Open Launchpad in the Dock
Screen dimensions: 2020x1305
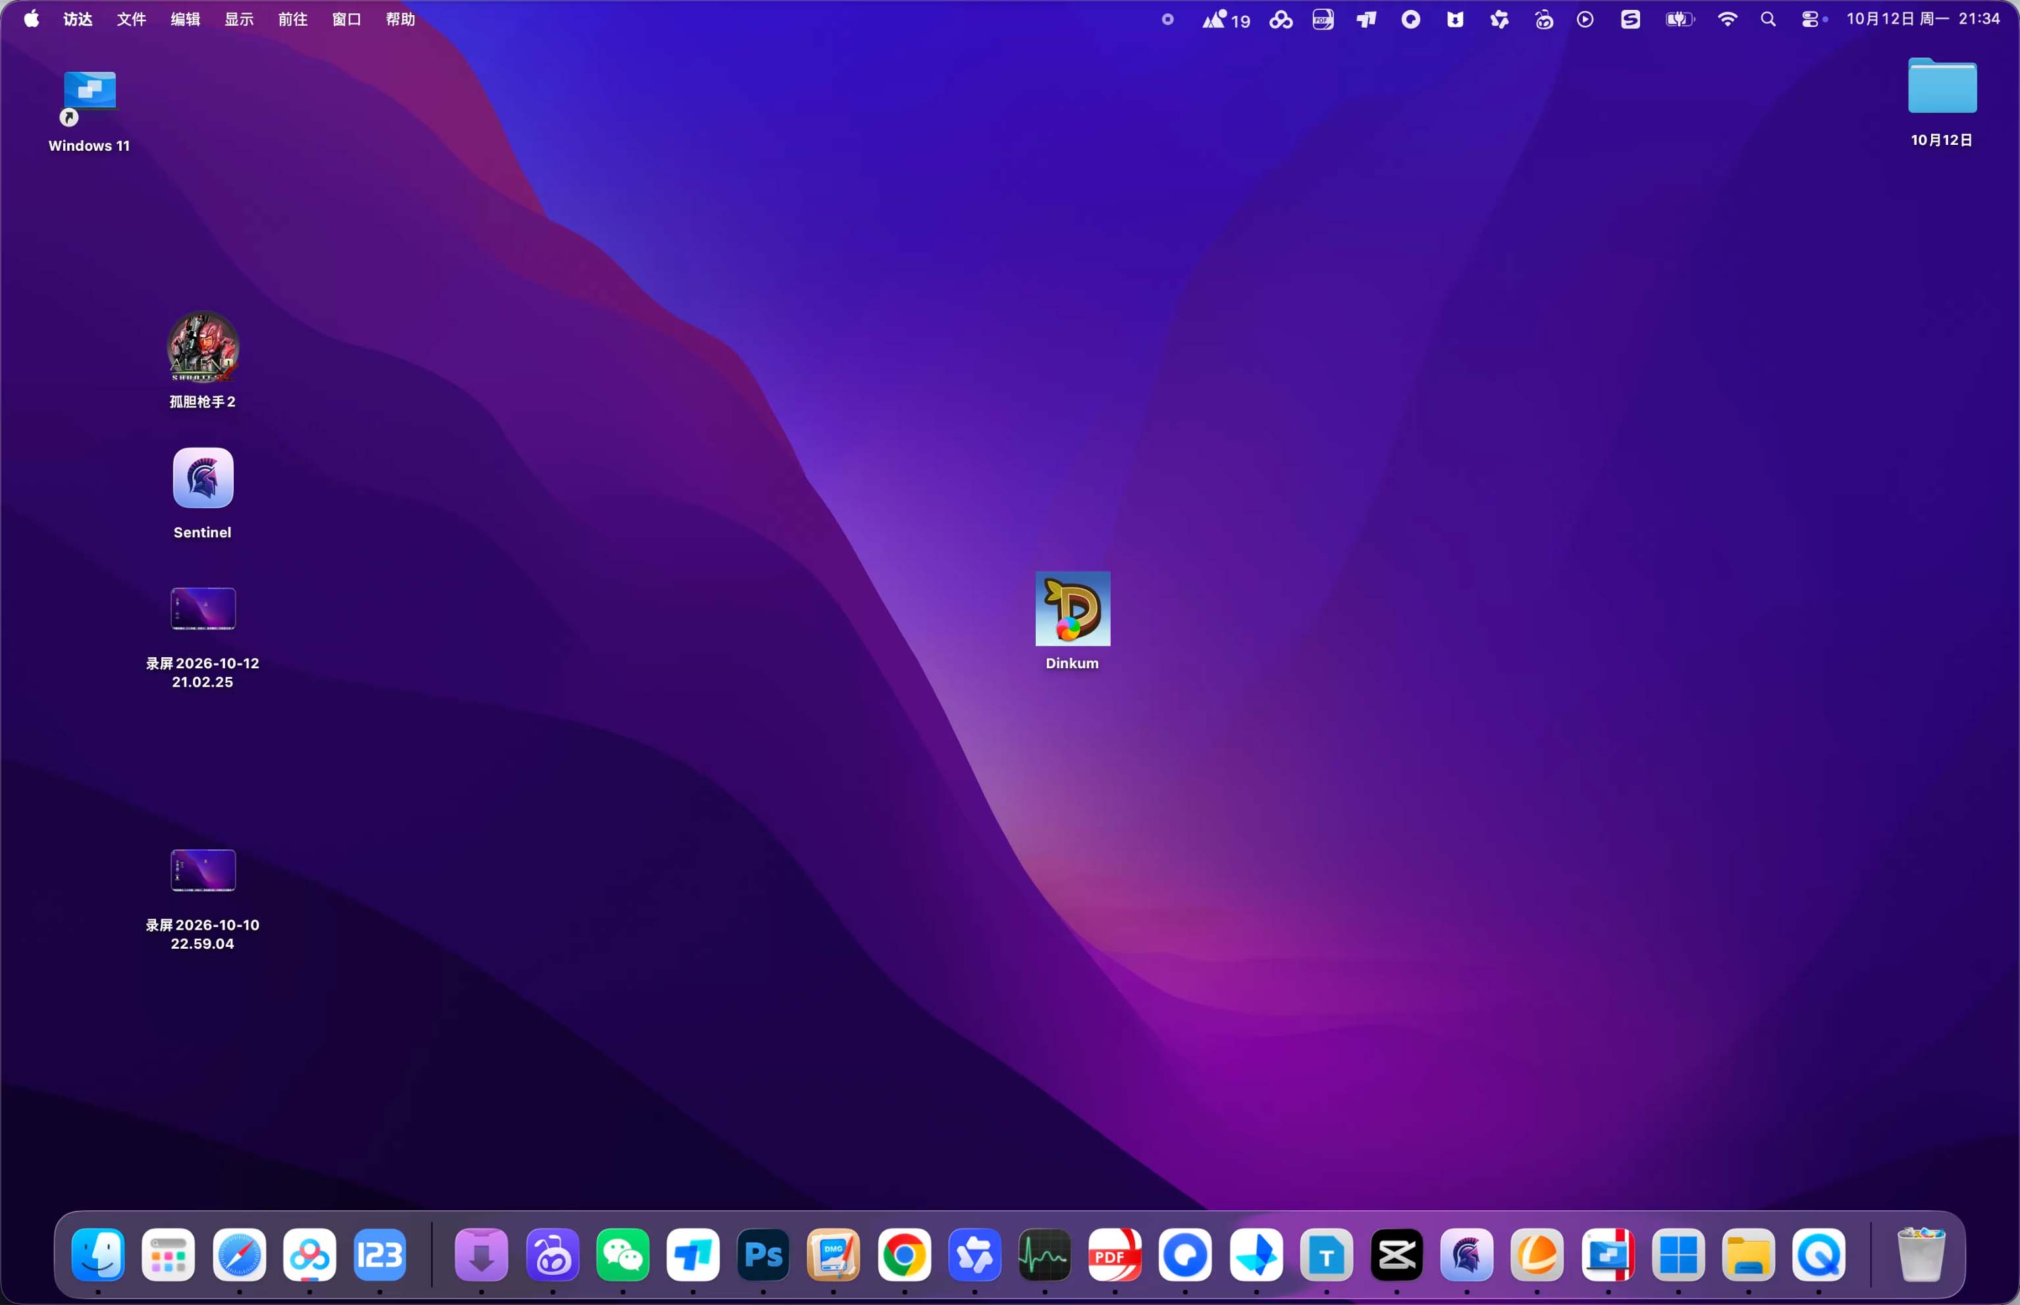tap(169, 1254)
